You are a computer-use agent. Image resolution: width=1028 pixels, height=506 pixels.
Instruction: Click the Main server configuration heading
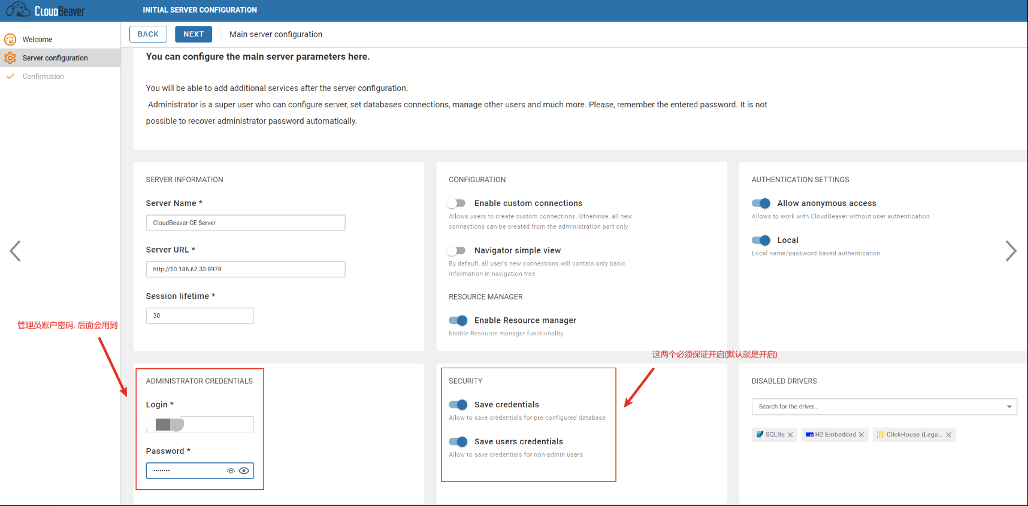pos(276,34)
